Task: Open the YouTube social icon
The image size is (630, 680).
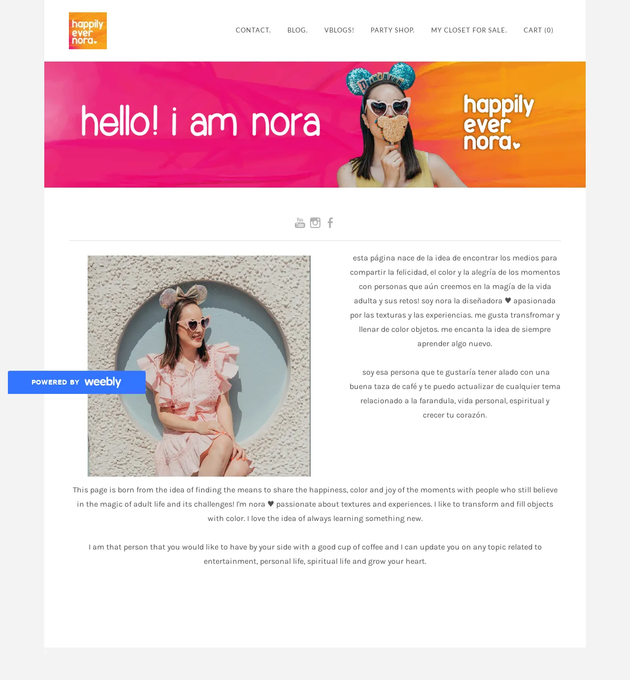Action: point(300,223)
